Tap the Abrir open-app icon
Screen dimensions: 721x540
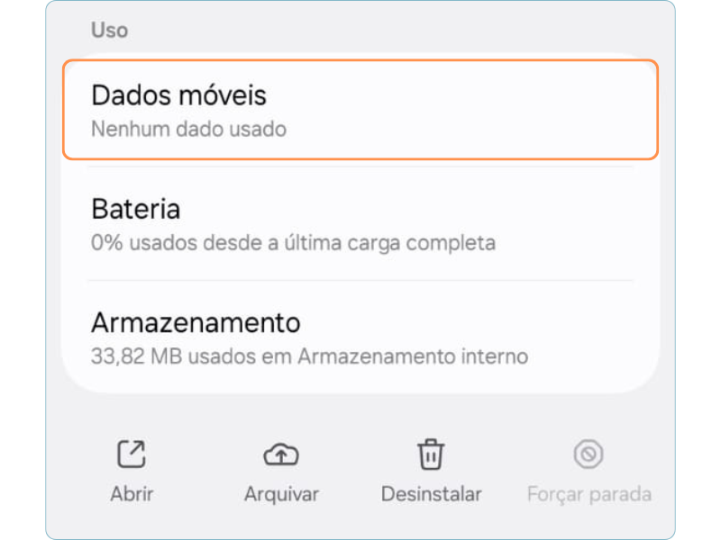point(132,455)
